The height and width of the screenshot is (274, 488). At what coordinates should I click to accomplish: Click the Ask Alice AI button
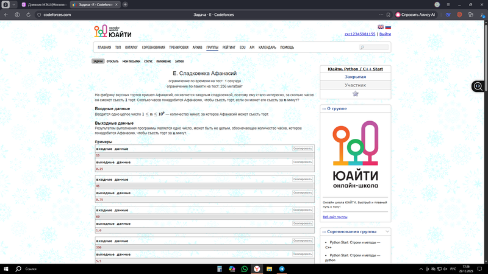pyautogui.click(x=415, y=15)
